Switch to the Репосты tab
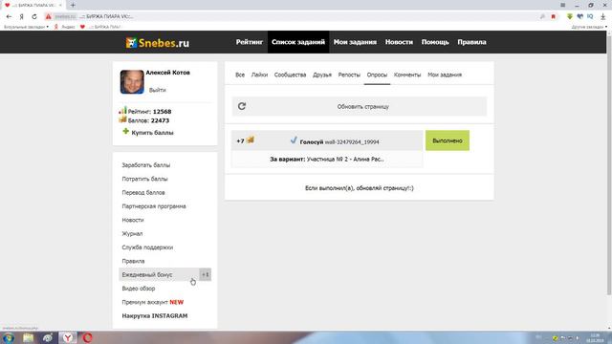The image size is (612, 344). [349, 75]
